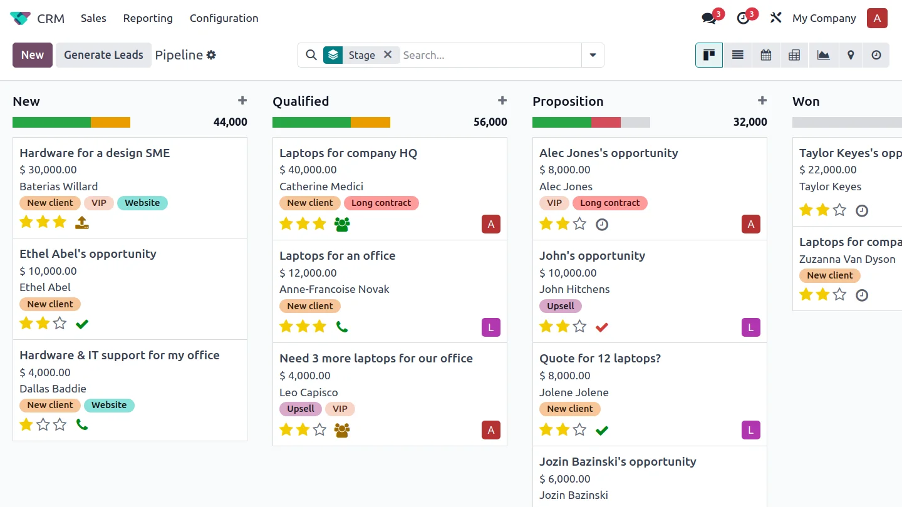This screenshot has height=507, width=902.
Task: Expand the search options dropdown arrow
Action: click(593, 55)
